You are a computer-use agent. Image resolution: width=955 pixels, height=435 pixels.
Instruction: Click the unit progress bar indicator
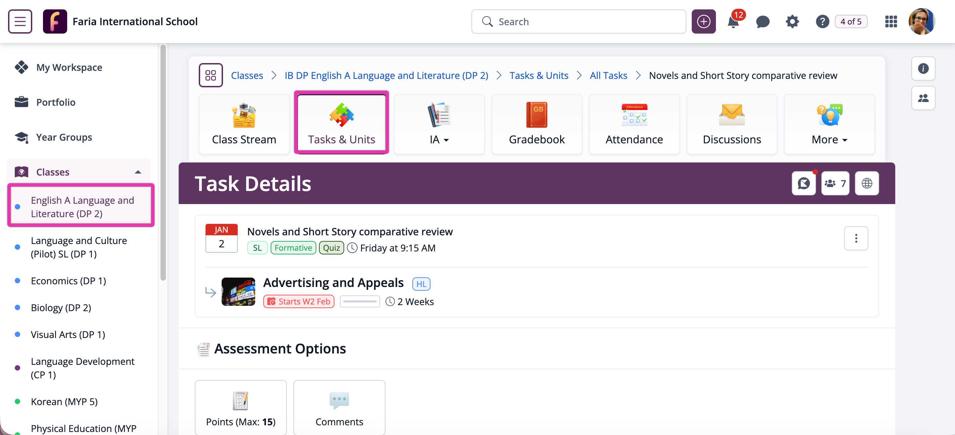pos(360,302)
